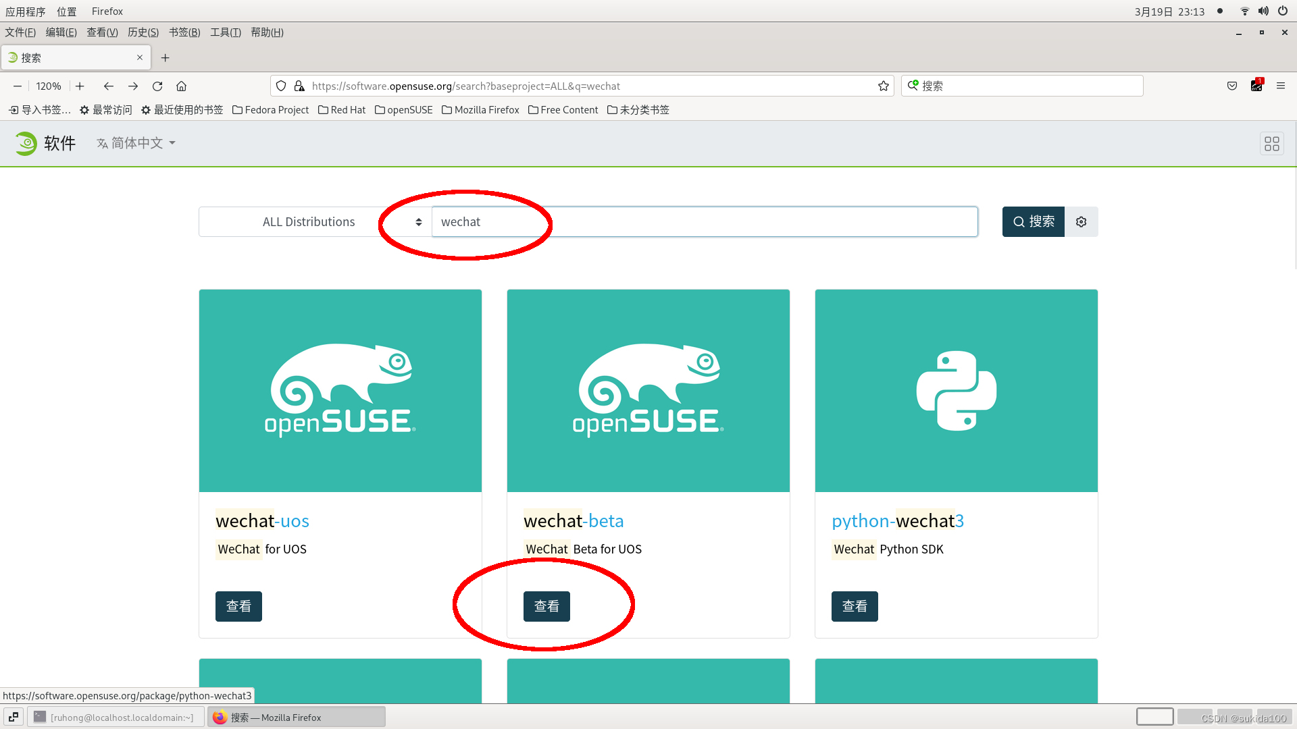Click the 搜索 search button

(1033, 222)
